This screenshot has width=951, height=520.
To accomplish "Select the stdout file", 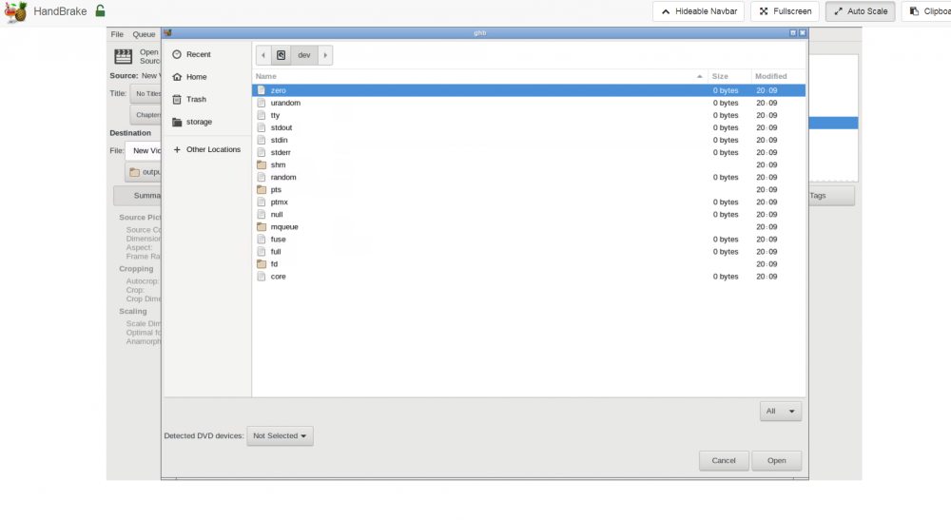I will [x=528, y=128].
